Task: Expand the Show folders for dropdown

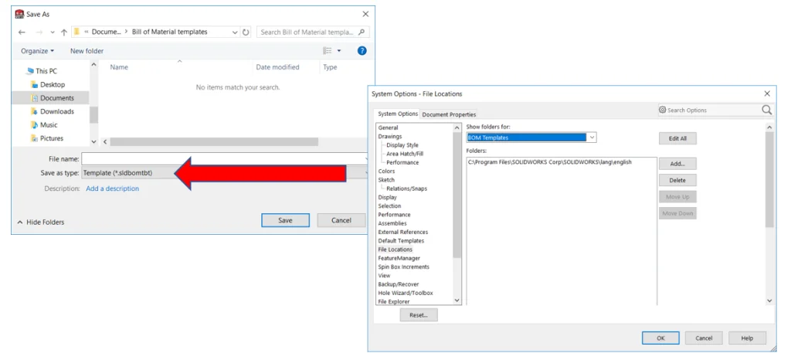Action: 592,138
